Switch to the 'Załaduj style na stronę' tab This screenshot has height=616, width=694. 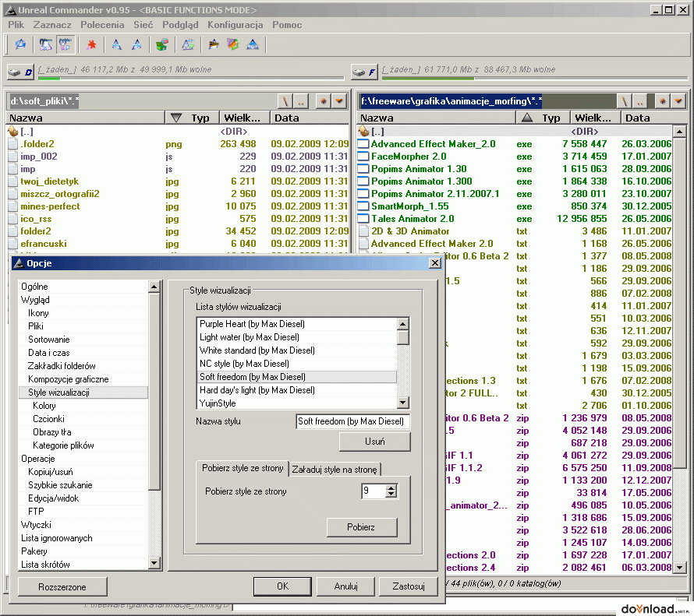coord(335,470)
